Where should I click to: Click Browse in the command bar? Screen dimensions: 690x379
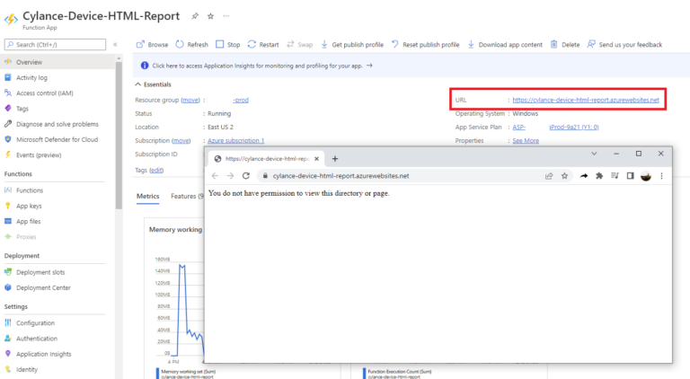tap(152, 44)
